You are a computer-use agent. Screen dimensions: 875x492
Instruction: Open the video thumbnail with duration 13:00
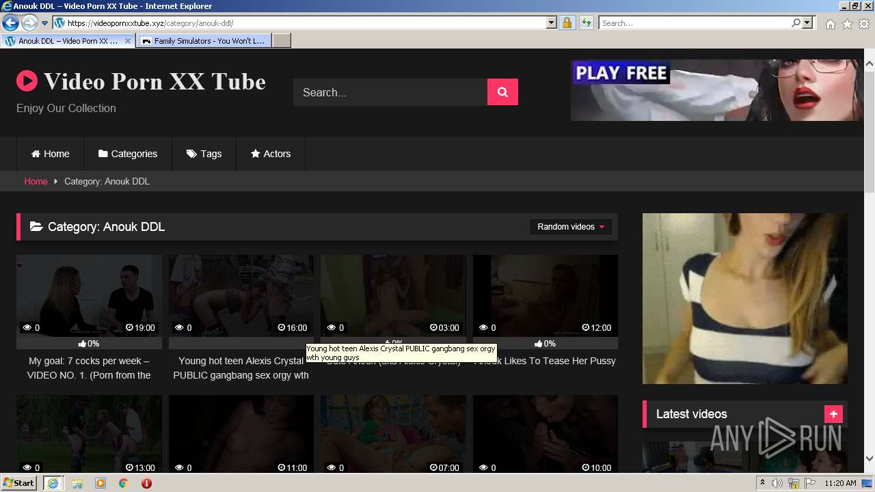(x=90, y=434)
